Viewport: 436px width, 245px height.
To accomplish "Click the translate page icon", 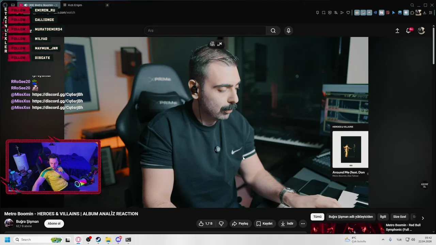I will pyautogui.click(x=336, y=13).
